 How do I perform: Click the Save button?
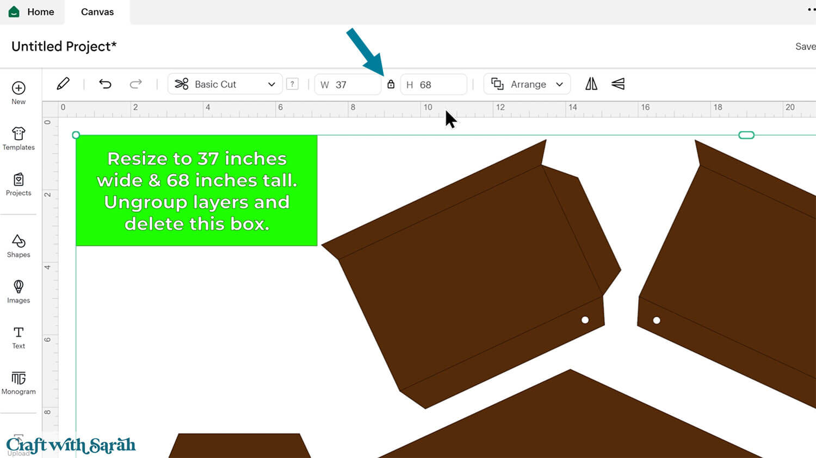click(805, 47)
